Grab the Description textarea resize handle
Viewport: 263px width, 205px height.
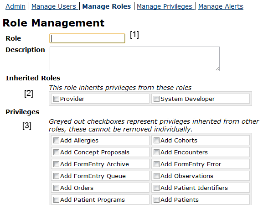(217, 69)
